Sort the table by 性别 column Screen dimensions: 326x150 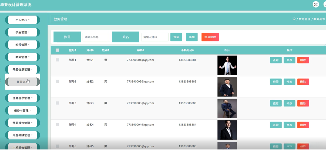(x=106, y=50)
